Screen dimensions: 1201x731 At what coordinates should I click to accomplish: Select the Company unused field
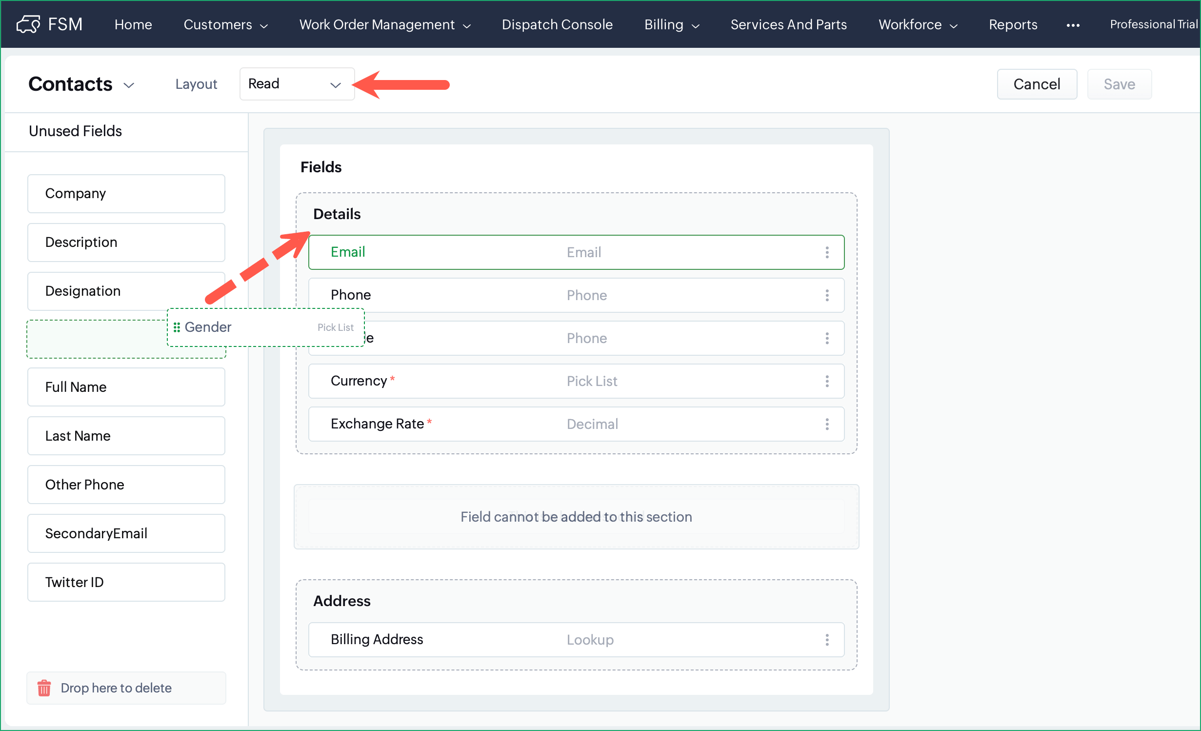126,194
